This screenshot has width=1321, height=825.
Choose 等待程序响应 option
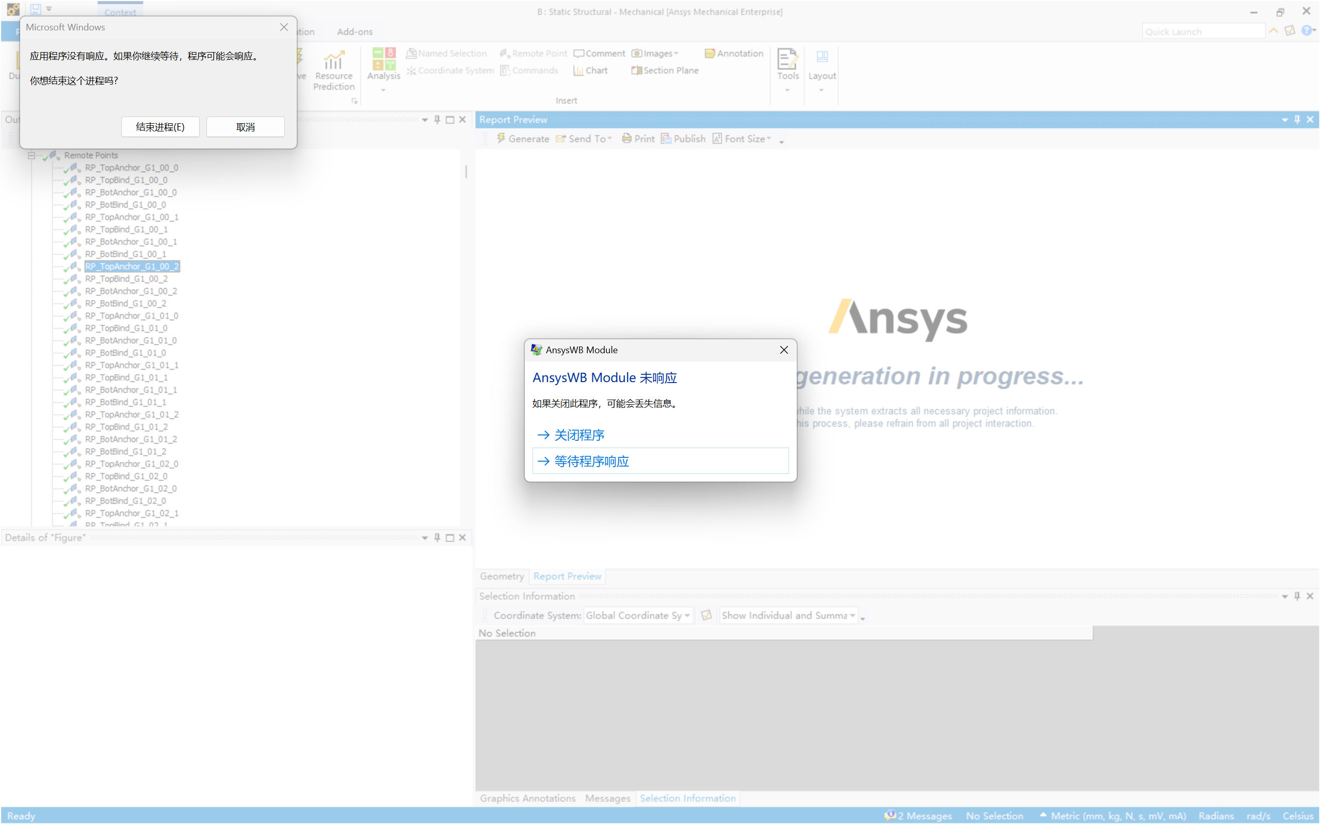[x=660, y=461]
